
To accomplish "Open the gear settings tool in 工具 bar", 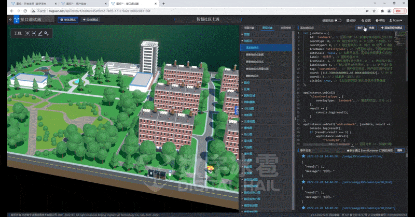I will (47, 33).
